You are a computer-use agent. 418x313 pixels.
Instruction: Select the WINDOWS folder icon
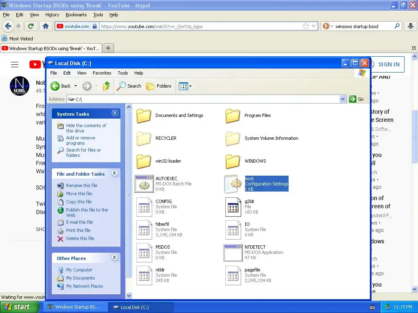[233, 161]
